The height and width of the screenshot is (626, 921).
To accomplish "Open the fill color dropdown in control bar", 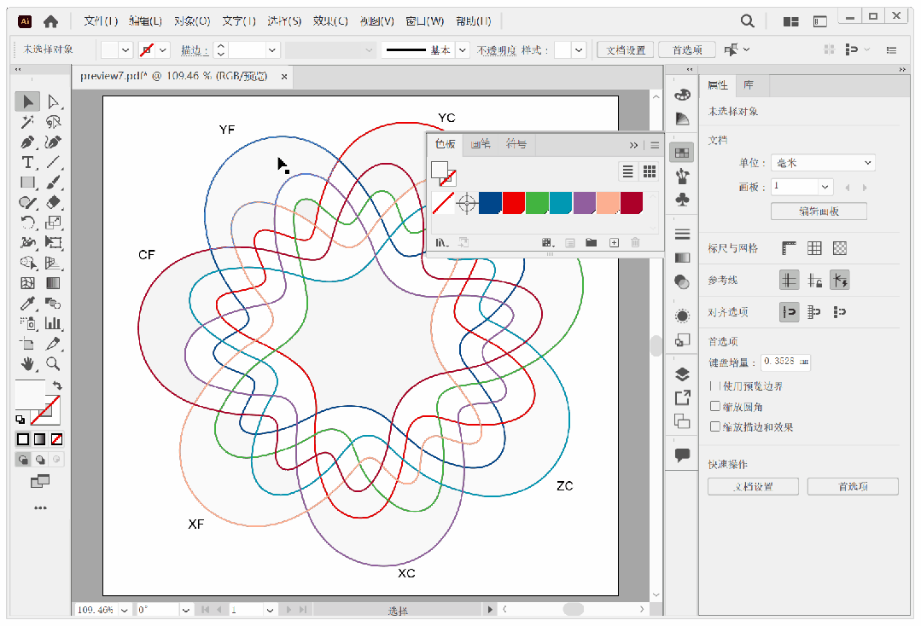I will pyautogui.click(x=125, y=49).
